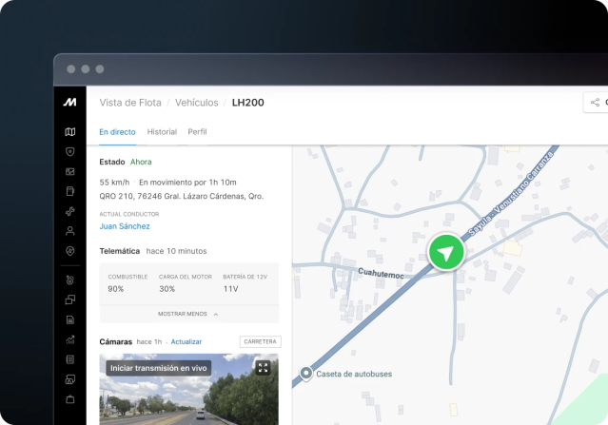Click the location pin icon in sidebar
This screenshot has width=608, height=425.
pyautogui.click(x=69, y=251)
